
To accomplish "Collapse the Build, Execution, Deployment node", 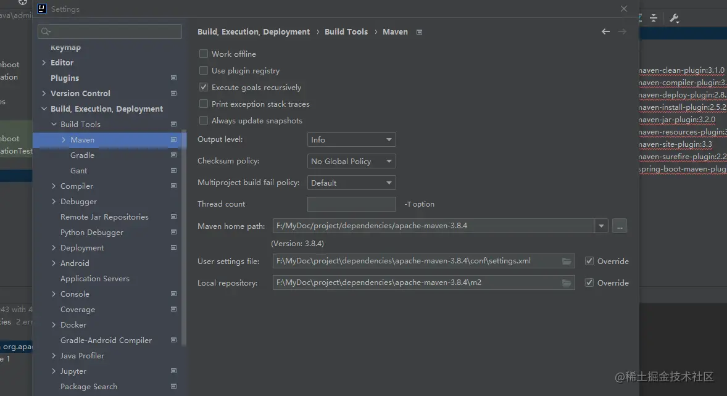I will coord(44,109).
